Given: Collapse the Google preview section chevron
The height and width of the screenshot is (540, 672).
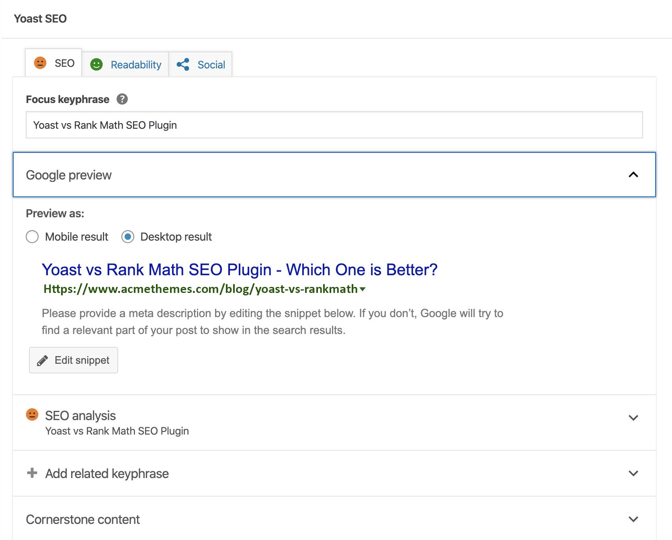Looking at the screenshot, I should pos(633,175).
